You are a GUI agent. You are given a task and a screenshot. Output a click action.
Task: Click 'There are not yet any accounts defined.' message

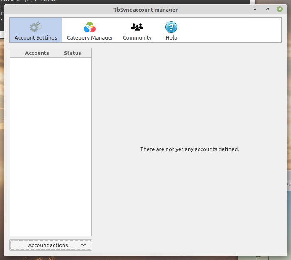(190, 149)
